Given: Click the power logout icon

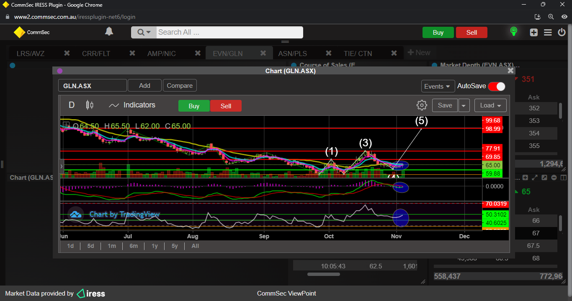Looking at the screenshot, I should coord(562,32).
